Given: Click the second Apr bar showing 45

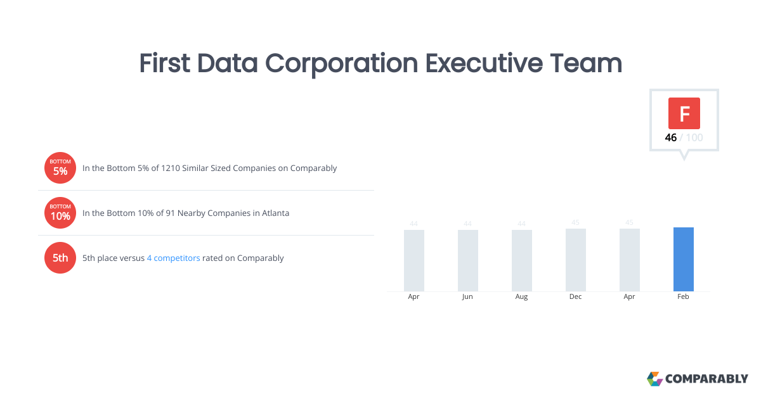Looking at the screenshot, I should coord(629,260).
